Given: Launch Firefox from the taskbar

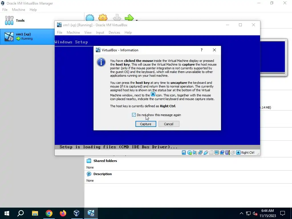Looking at the screenshot, I should [x=63, y=213].
